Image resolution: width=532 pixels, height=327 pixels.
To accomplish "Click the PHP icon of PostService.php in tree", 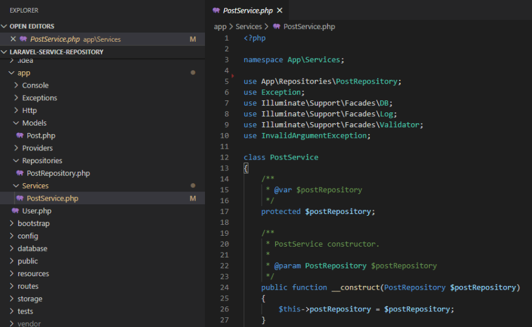I will [x=20, y=198].
